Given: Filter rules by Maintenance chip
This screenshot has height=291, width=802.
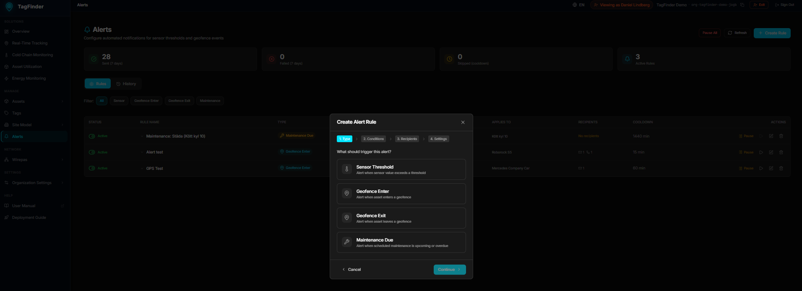Looking at the screenshot, I should (210, 101).
